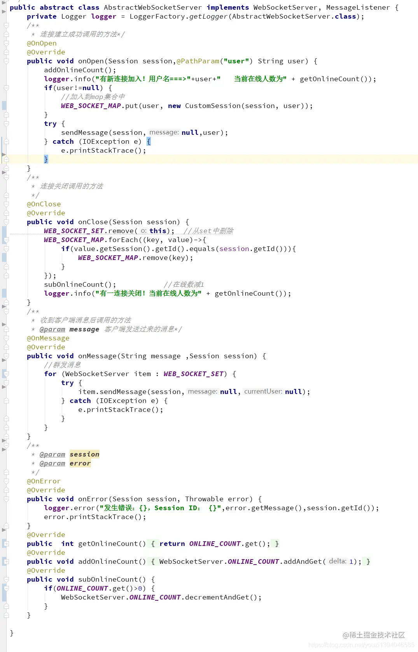Click WEB_SOCKET_SET in the for loop
The width and height of the screenshot is (418, 652).
[x=193, y=374]
